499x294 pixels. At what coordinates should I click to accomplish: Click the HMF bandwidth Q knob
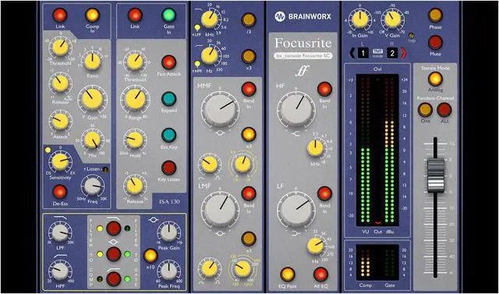(210, 165)
